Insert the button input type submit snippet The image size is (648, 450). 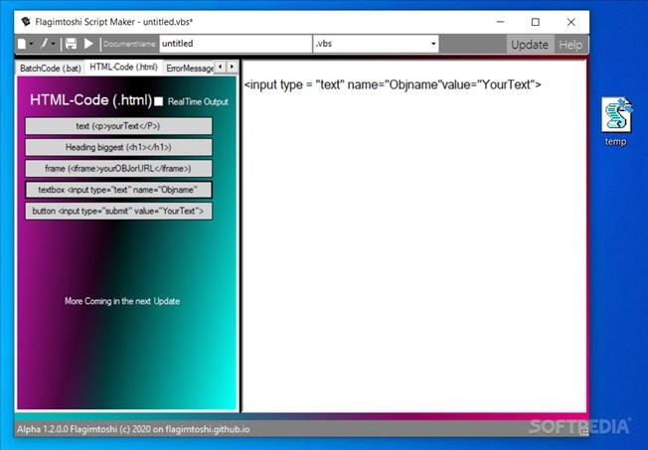[x=118, y=211]
